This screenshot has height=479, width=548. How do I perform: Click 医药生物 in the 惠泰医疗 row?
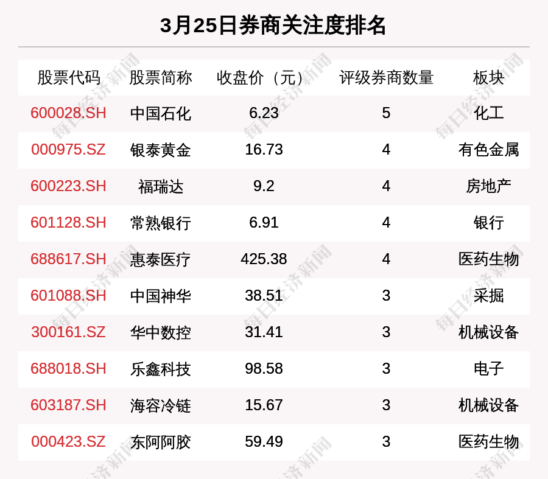click(x=488, y=259)
